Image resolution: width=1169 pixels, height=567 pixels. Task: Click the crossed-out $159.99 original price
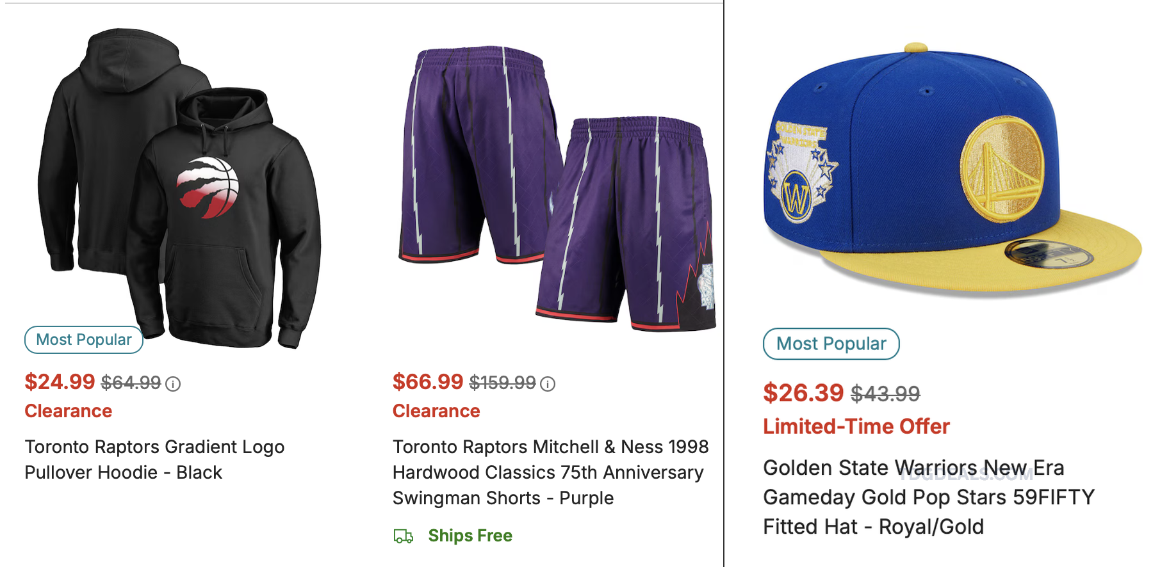503,382
